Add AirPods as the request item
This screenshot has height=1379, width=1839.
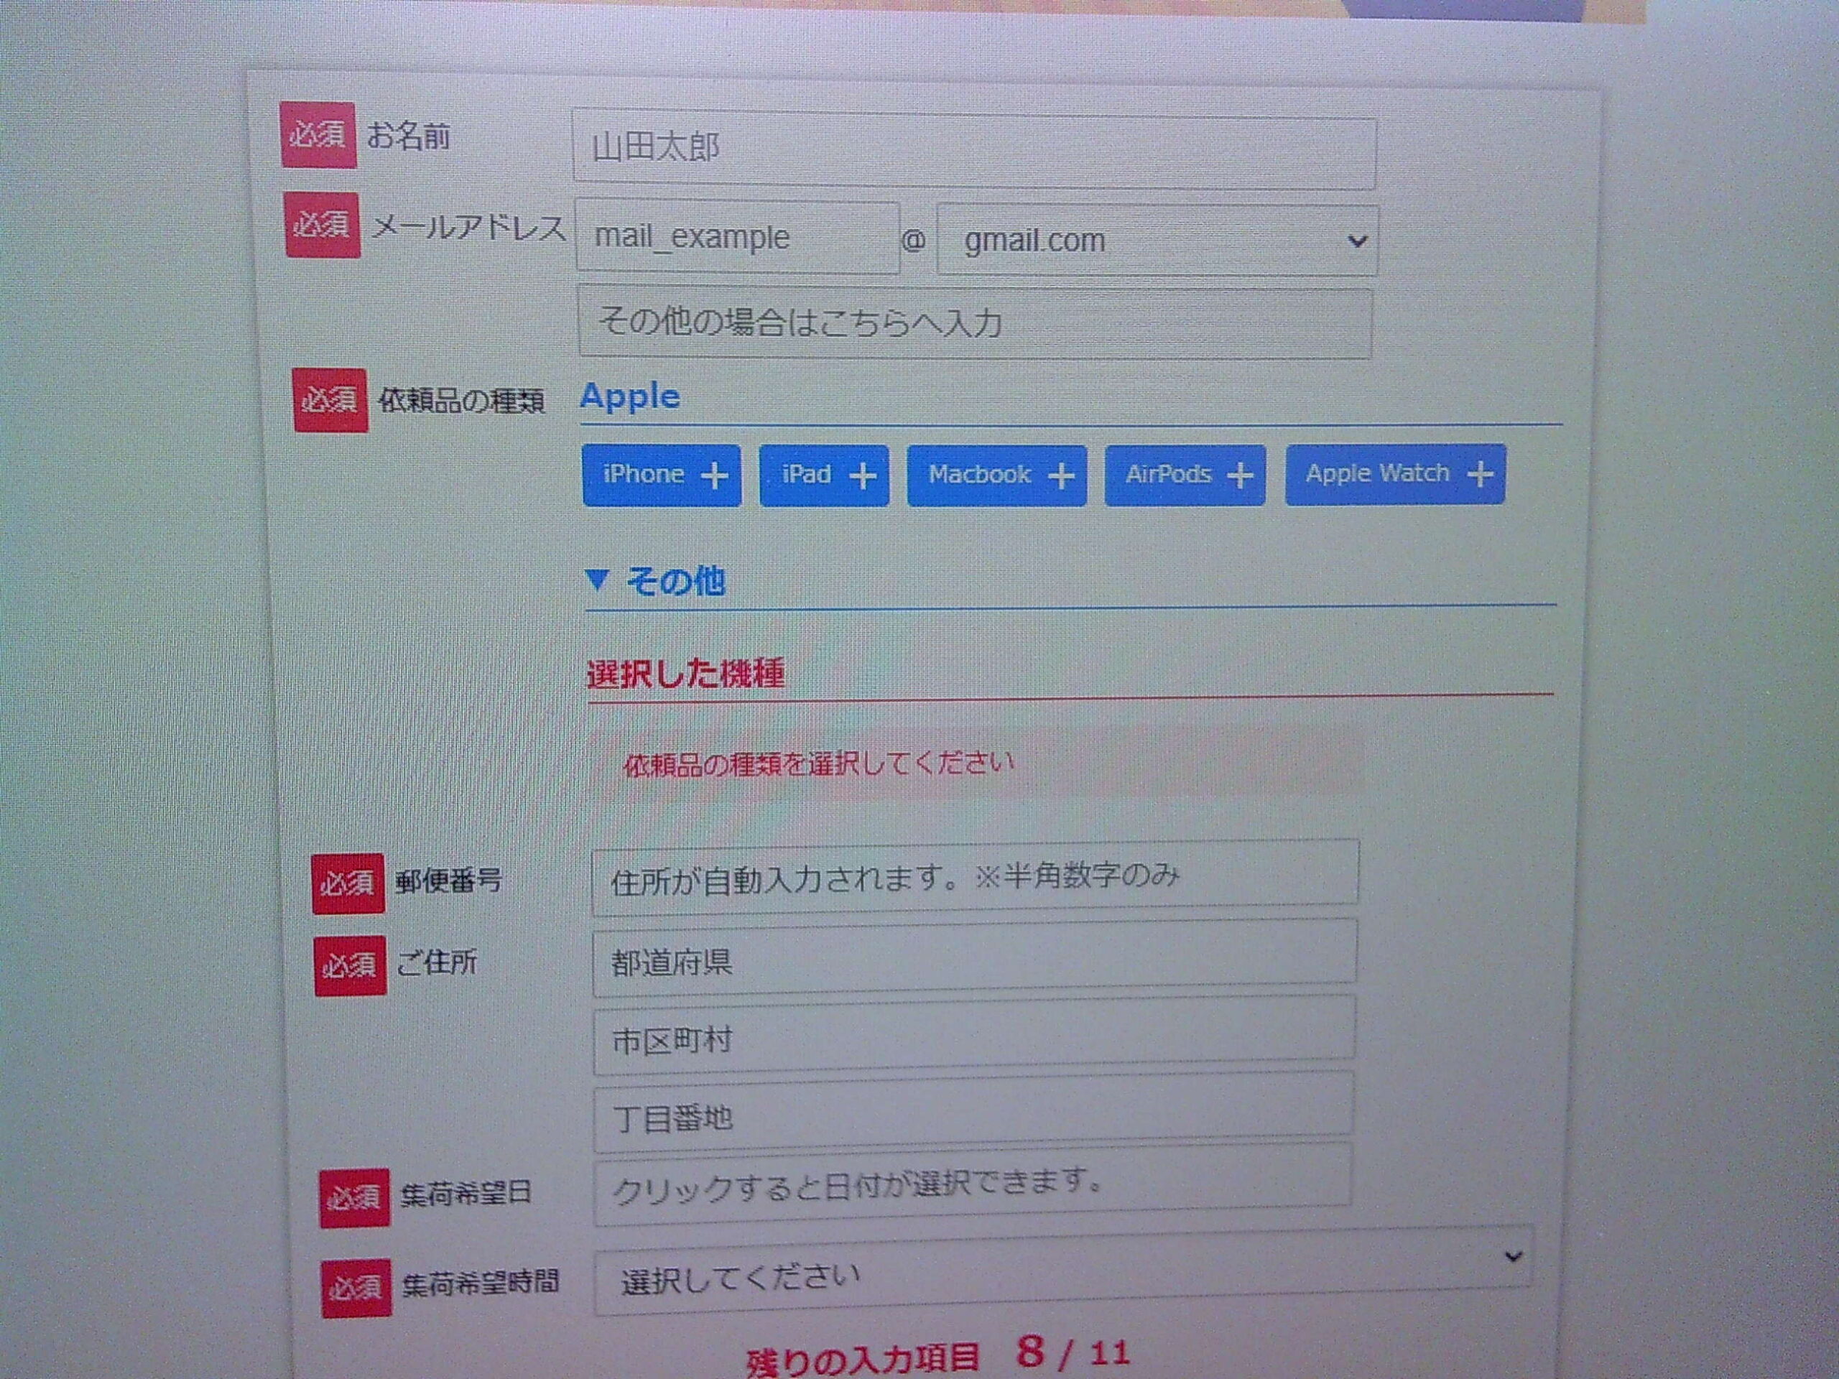point(1185,475)
